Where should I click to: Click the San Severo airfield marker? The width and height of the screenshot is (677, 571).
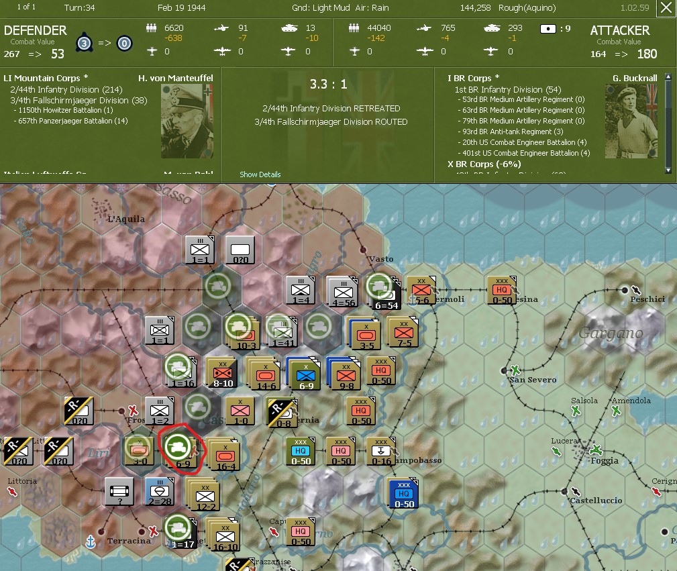click(515, 370)
